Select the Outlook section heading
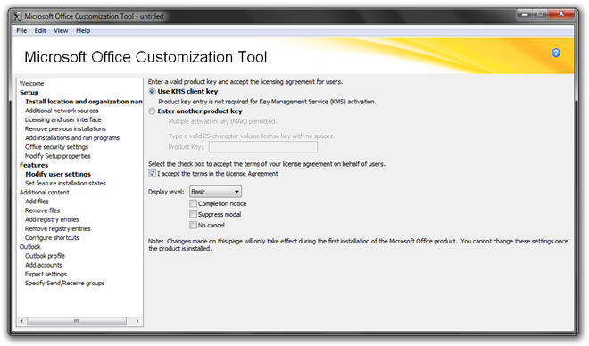Screen dimensions: 589x346 coord(30,246)
